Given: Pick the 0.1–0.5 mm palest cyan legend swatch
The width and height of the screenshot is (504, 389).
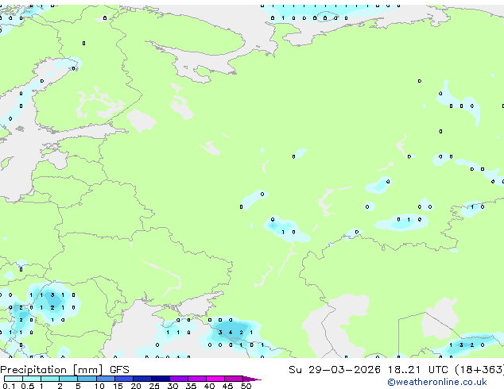Looking at the screenshot, I should [14, 379].
